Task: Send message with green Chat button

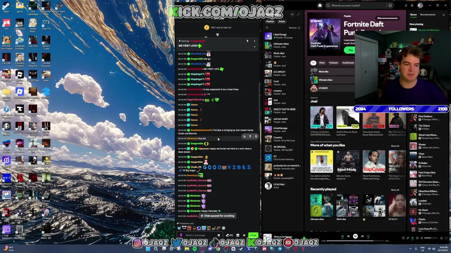Action: pyautogui.click(x=253, y=235)
